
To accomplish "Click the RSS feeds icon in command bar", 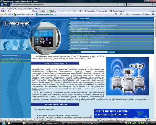I will 121,14.
